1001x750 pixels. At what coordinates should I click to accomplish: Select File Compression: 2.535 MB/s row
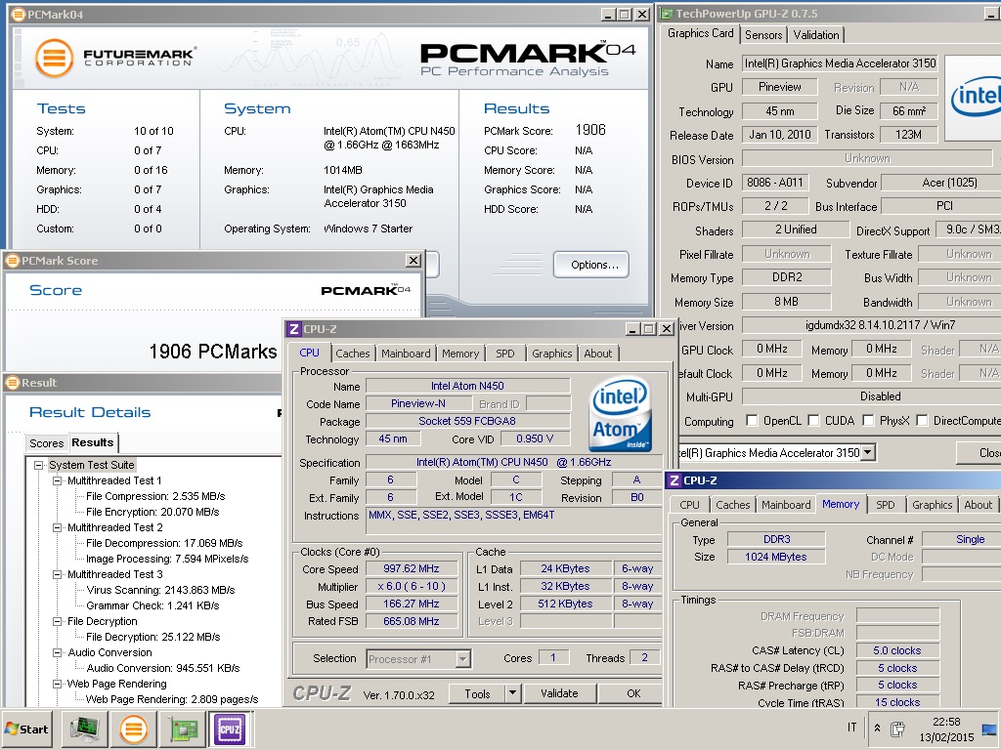click(155, 496)
